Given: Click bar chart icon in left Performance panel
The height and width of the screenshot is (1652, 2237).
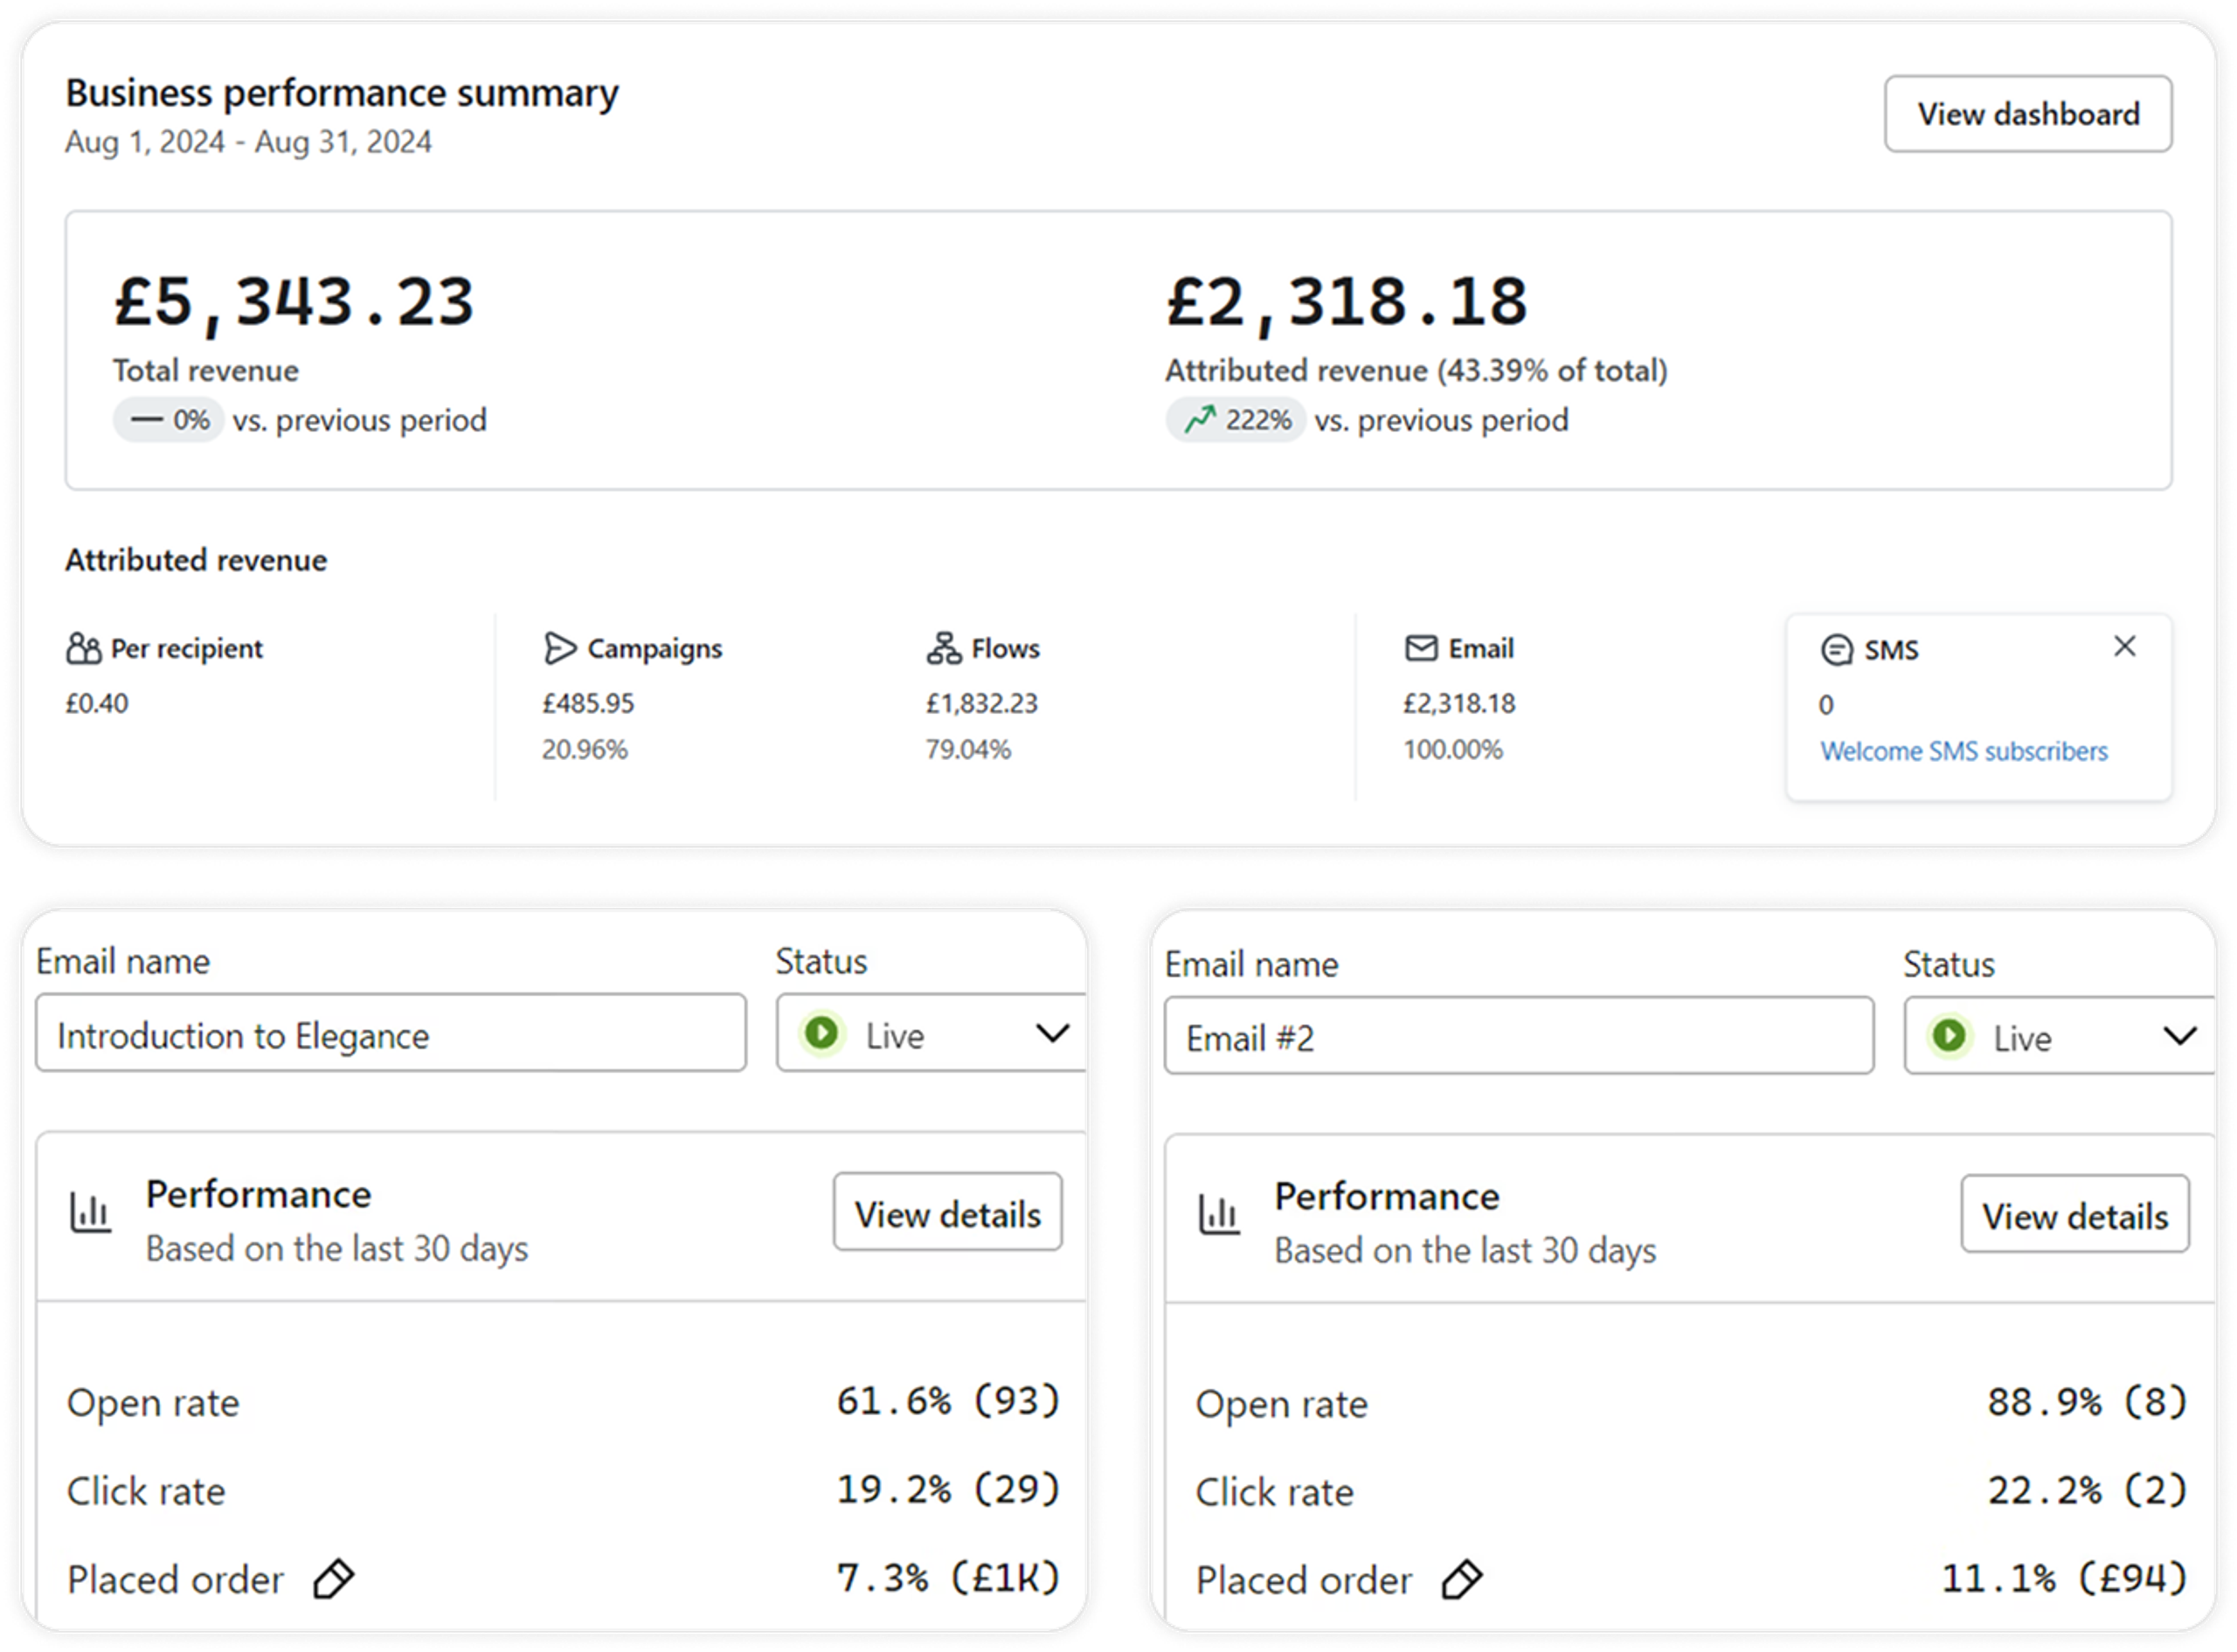Looking at the screenshot, I should [90, 1213].
